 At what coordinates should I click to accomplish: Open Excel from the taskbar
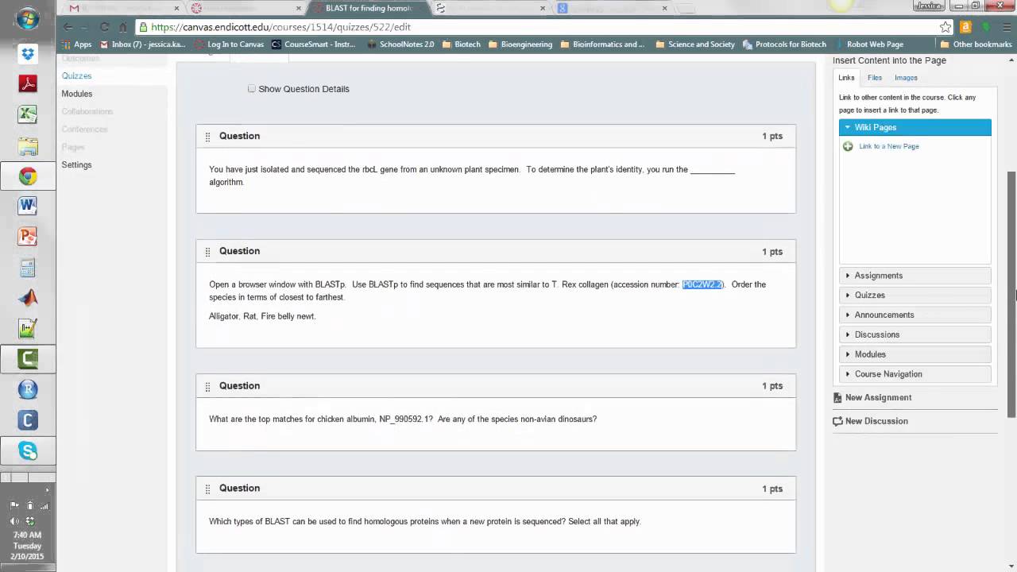(28, 115)
